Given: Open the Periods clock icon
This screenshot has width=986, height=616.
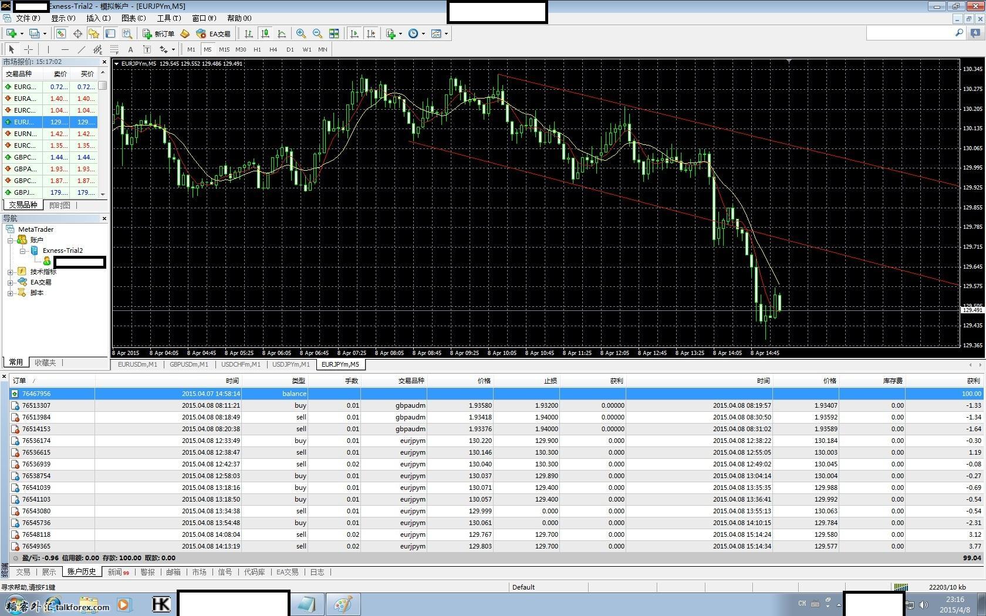Looking at the screenshot, I should (413, 33).
